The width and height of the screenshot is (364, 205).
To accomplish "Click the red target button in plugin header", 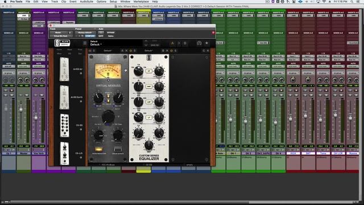I will coord(213,33).
